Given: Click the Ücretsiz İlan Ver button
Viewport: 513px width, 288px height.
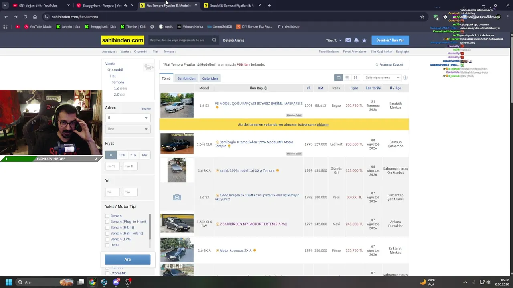Looking at the screenshot, I should click(390, 40).
